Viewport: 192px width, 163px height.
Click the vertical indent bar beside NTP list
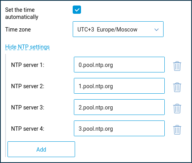point(6,106)
